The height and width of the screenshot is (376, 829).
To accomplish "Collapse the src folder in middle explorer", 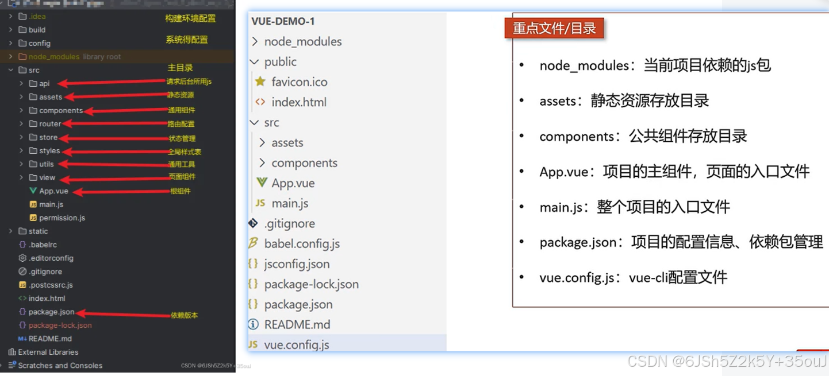I will coord(254,122).
